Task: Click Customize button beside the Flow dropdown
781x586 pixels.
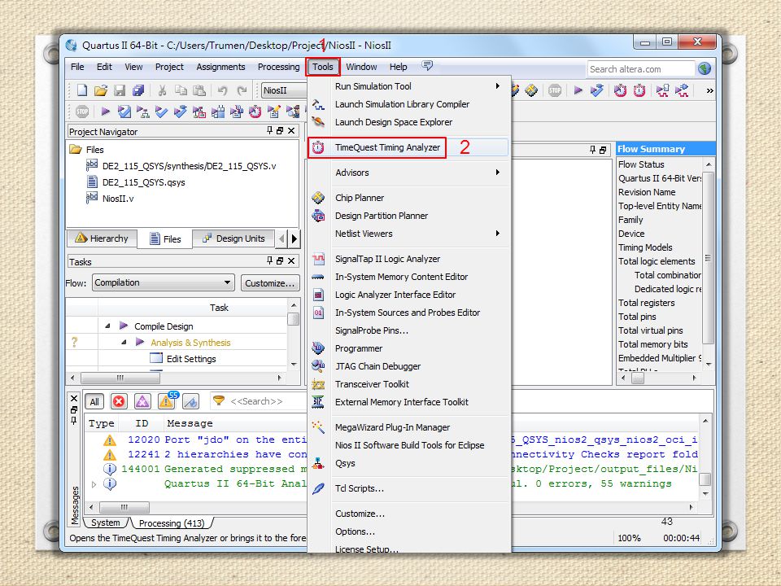Action: (x=270, y=283)
